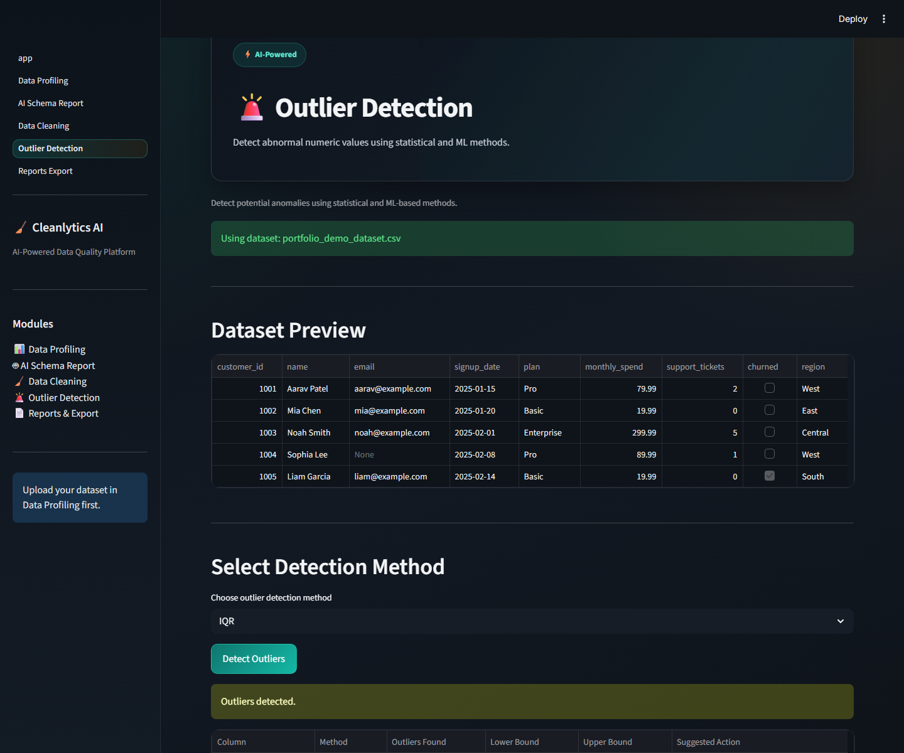Toggle churned checkbox for Mia Chen
The height and width of the screenshot is (753, 904).
(x=769, y=410)
